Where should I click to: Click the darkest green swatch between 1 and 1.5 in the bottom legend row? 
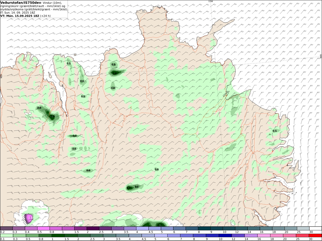tap(59, 235)
